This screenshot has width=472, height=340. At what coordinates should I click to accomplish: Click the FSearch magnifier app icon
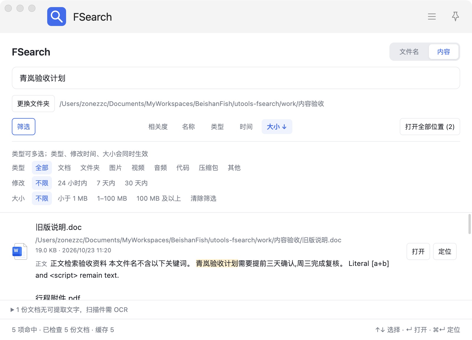57,17
